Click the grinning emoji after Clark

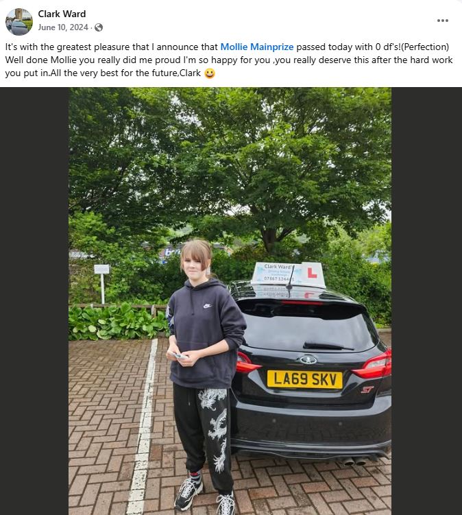pyautogui.click(x=210, y=73)
